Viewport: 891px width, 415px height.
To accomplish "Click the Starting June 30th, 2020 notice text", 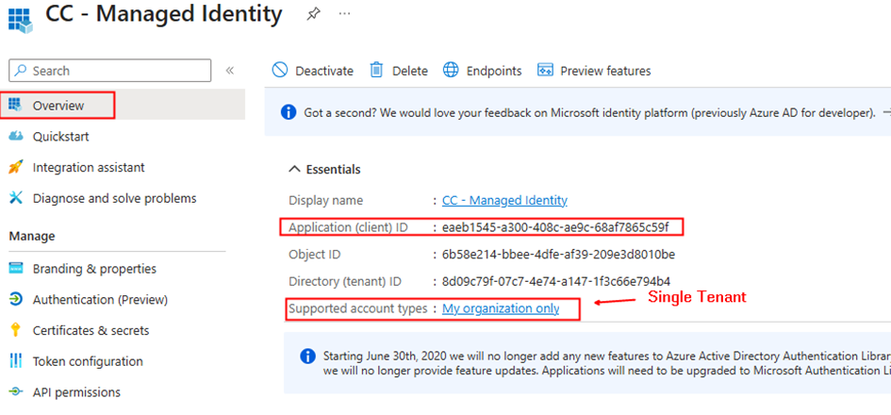I will pyautogui.click(x=607, y=363).
